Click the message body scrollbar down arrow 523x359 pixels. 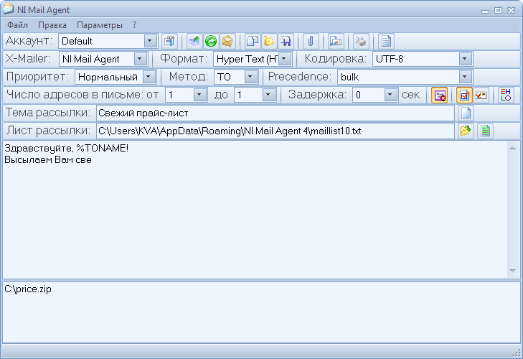point(513,271)
